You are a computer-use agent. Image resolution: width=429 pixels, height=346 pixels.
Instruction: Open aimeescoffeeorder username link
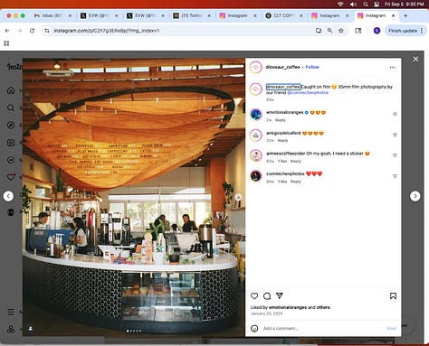[286, 154]
